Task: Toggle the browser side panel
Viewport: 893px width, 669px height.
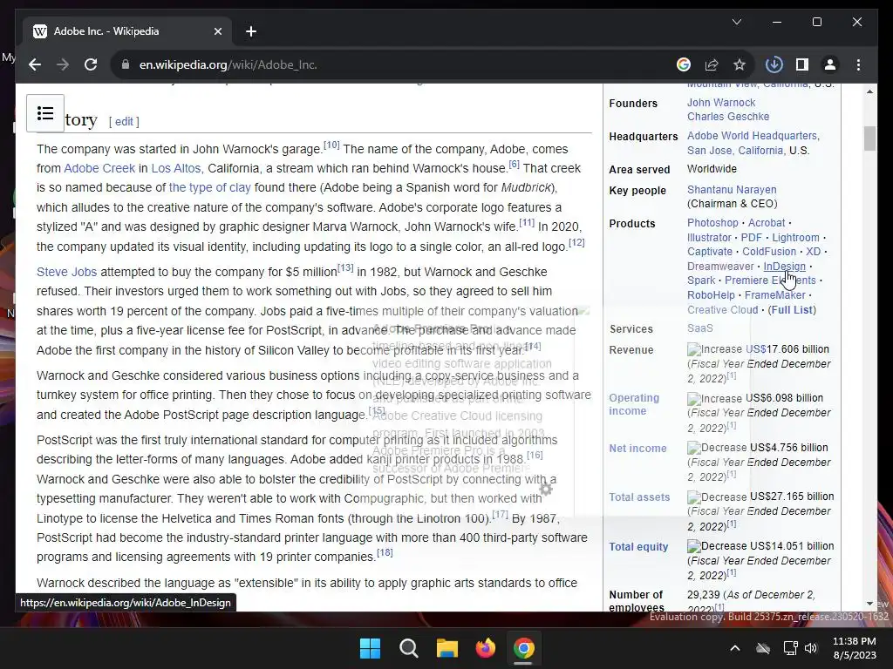Action: click(x=802, y=64)
